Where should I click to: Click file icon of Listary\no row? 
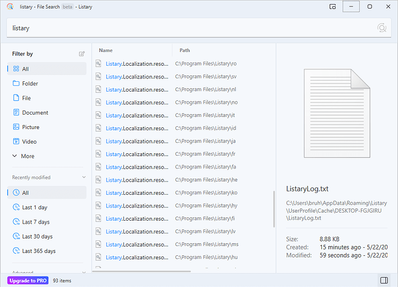[x=98, y=102]
